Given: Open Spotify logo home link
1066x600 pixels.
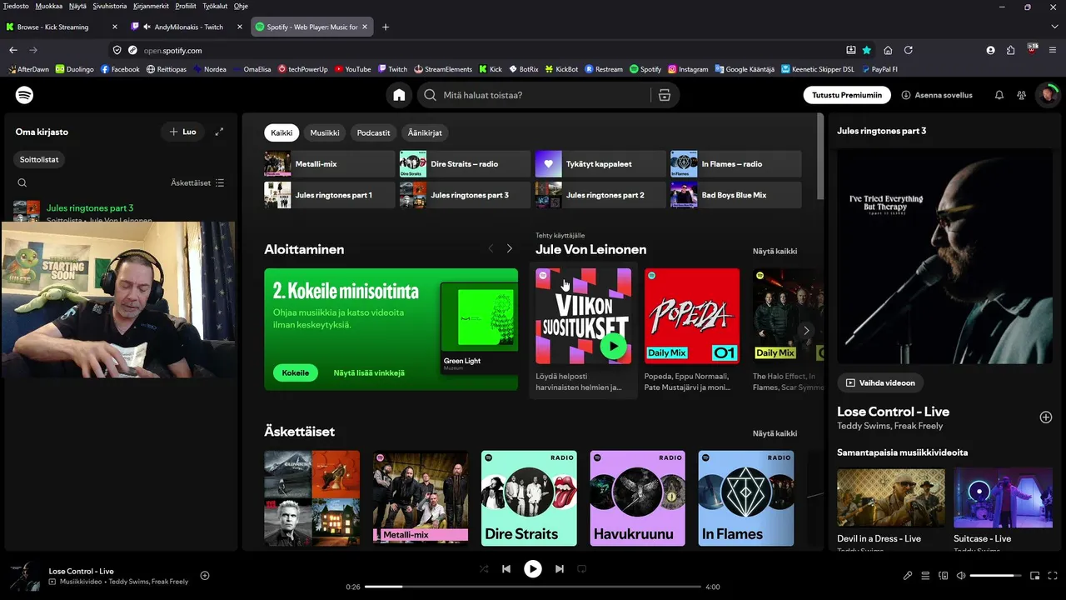Looking at the screenshot, I should 25,95.
